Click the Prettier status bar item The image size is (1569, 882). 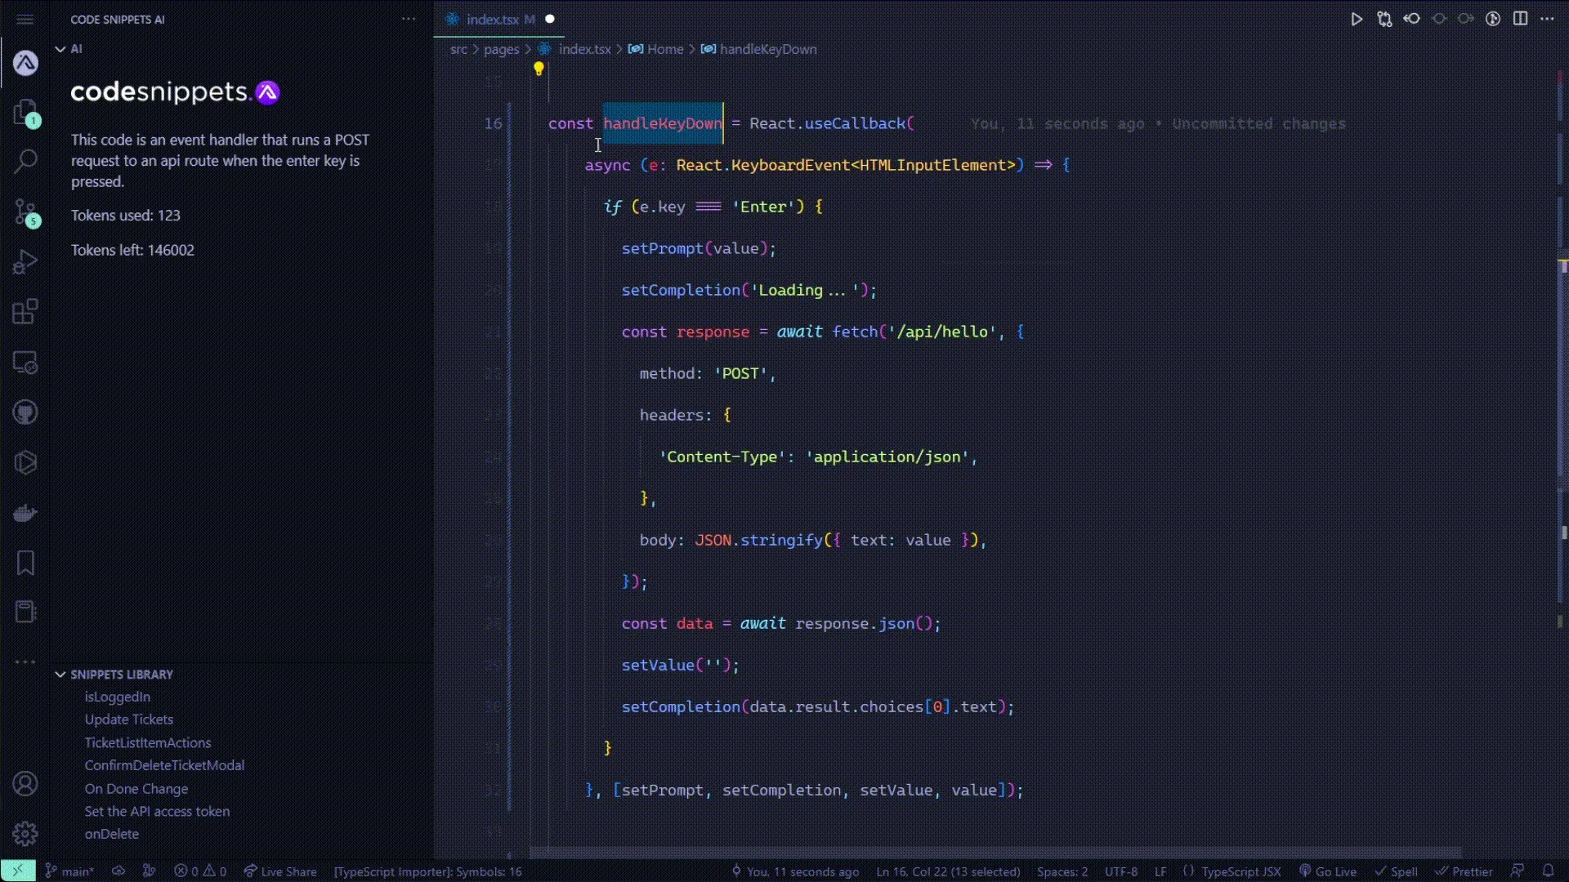pyautogui.click(x=1464, y=871)
